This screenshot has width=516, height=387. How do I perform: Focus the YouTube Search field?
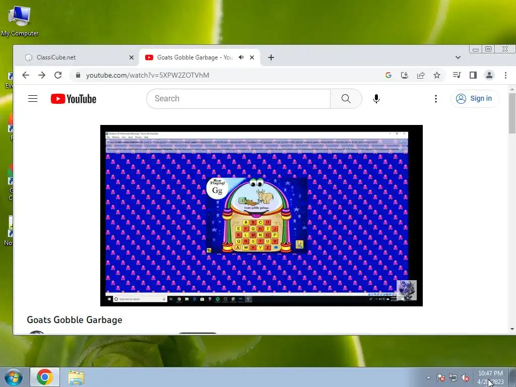tap(238, 98)
